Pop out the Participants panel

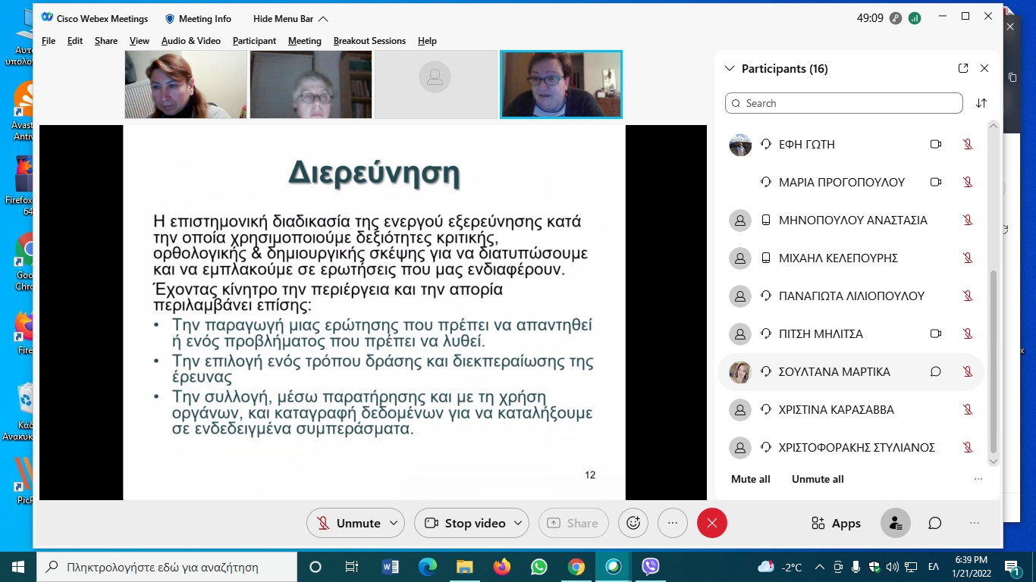(963, 68)
